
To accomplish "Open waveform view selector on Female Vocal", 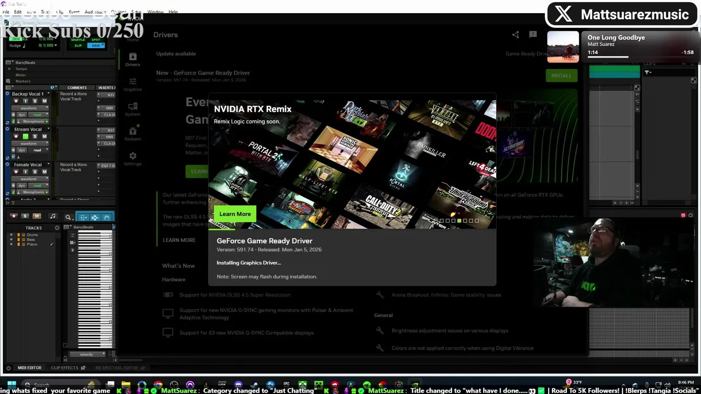I will [30, 179].
